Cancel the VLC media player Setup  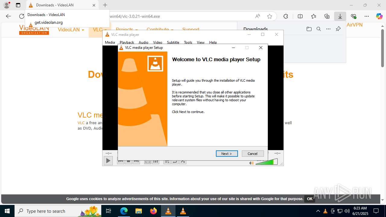(253, 154)
